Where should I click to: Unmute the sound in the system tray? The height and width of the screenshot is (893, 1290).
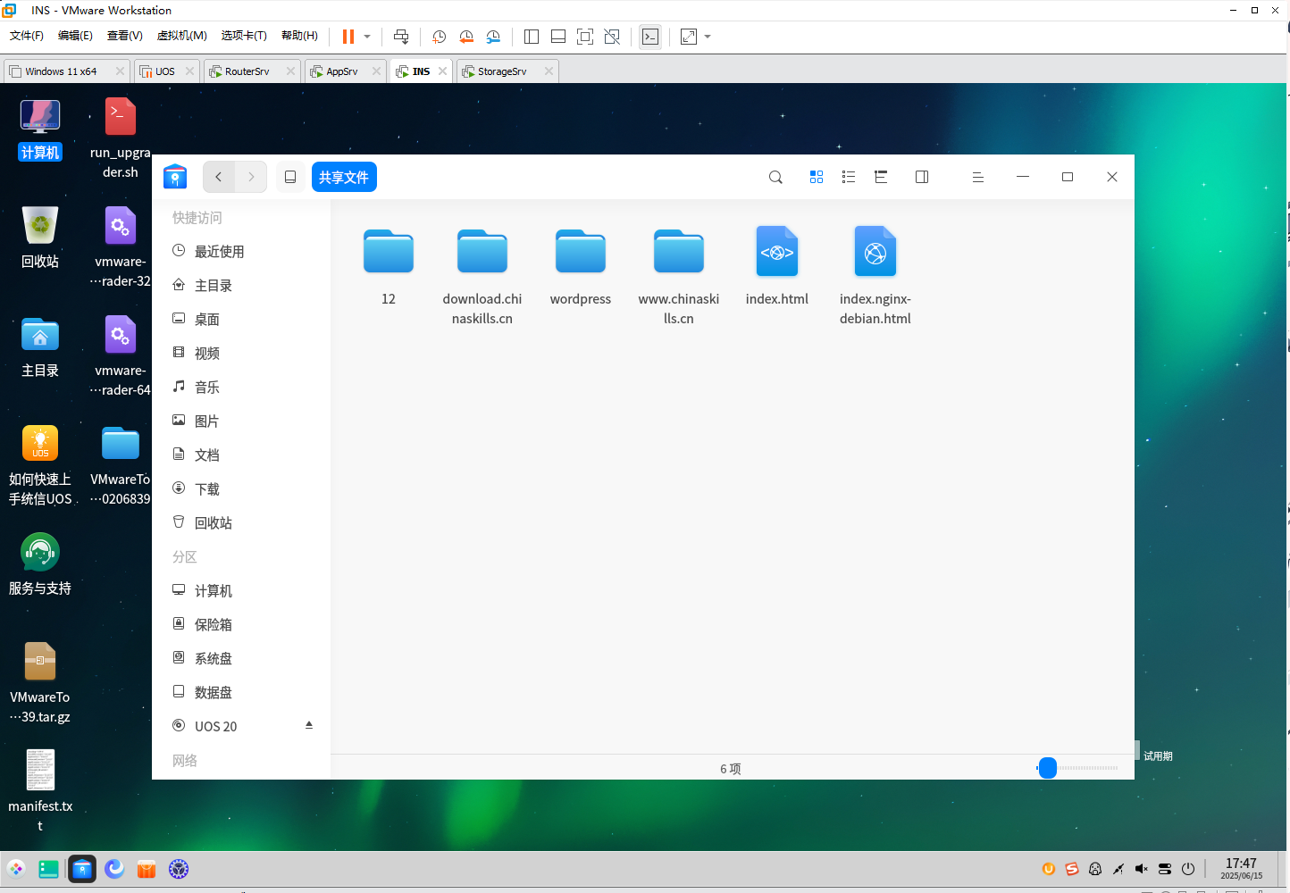tap(1141, 868)
